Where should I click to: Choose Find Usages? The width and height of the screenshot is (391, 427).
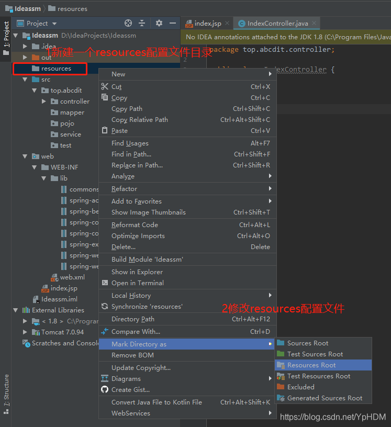(x=187, y=143)
